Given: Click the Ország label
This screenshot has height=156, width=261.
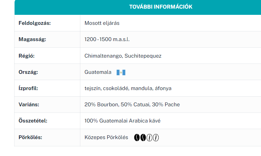Looking at the screenshot, I should pyautogui.click(x=28, y=72).
